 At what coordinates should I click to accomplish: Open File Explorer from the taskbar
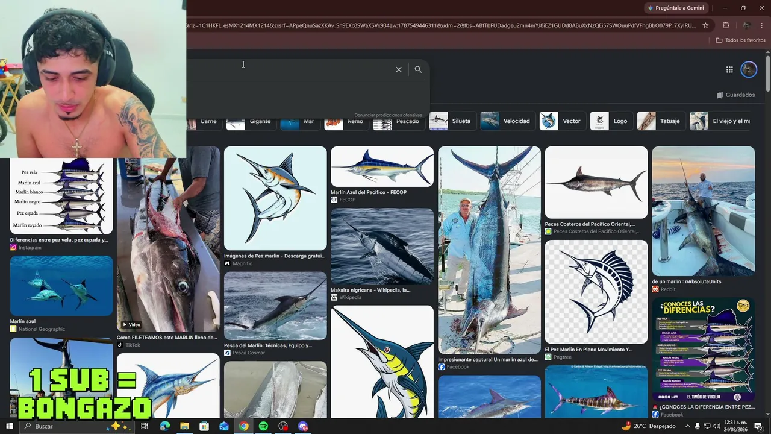click(184, 426)
